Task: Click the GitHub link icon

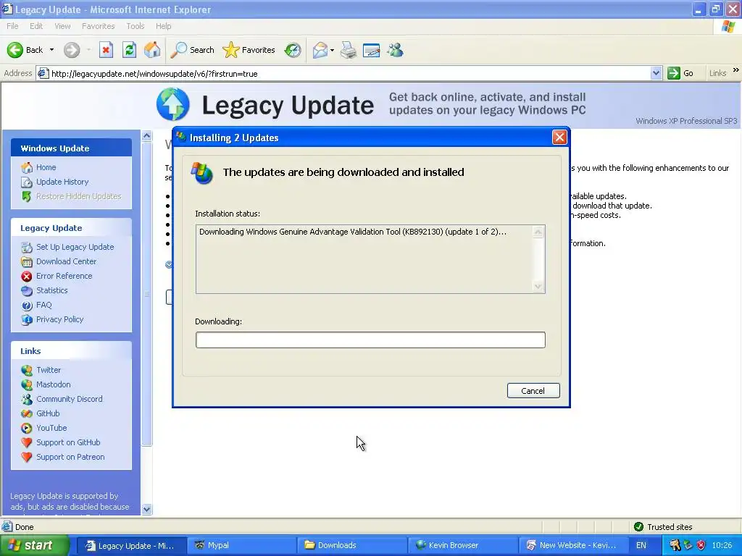Action: click(x=27, y=413)
